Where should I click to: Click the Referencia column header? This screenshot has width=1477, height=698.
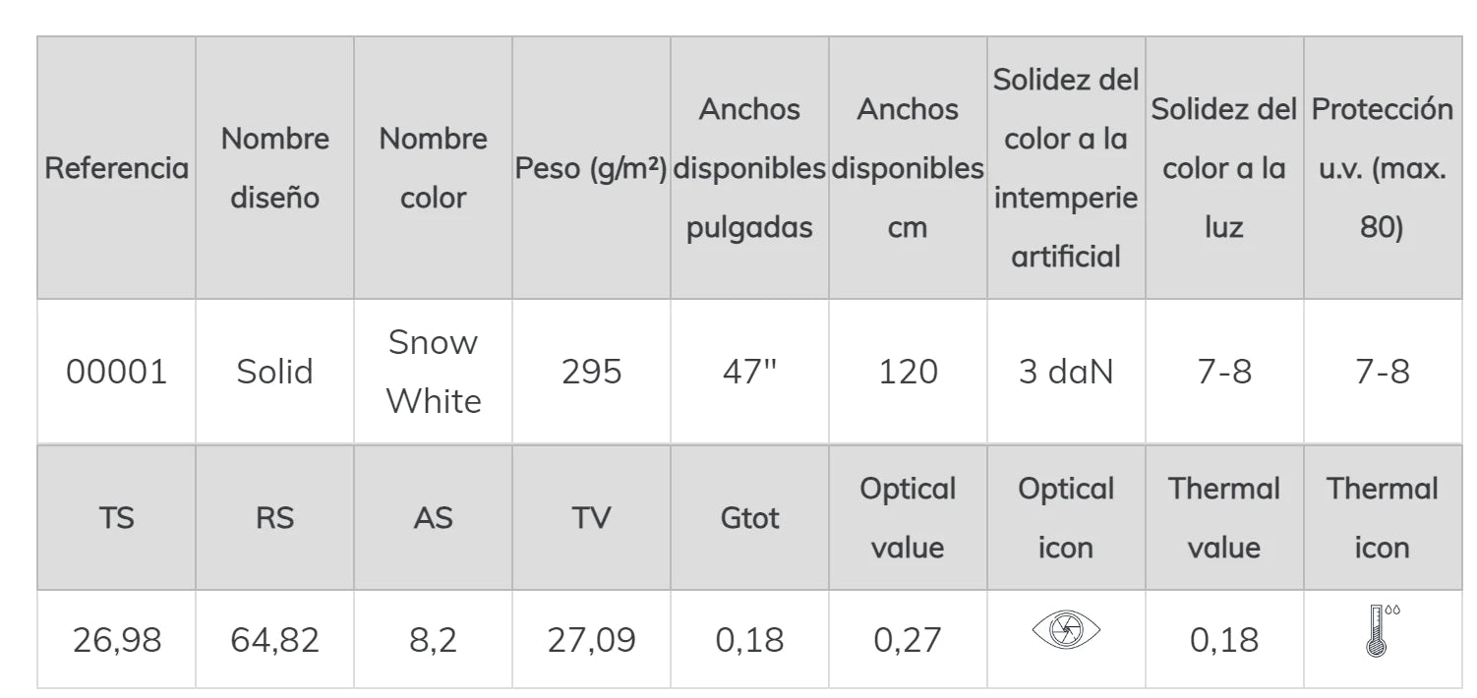pos(116,168)
